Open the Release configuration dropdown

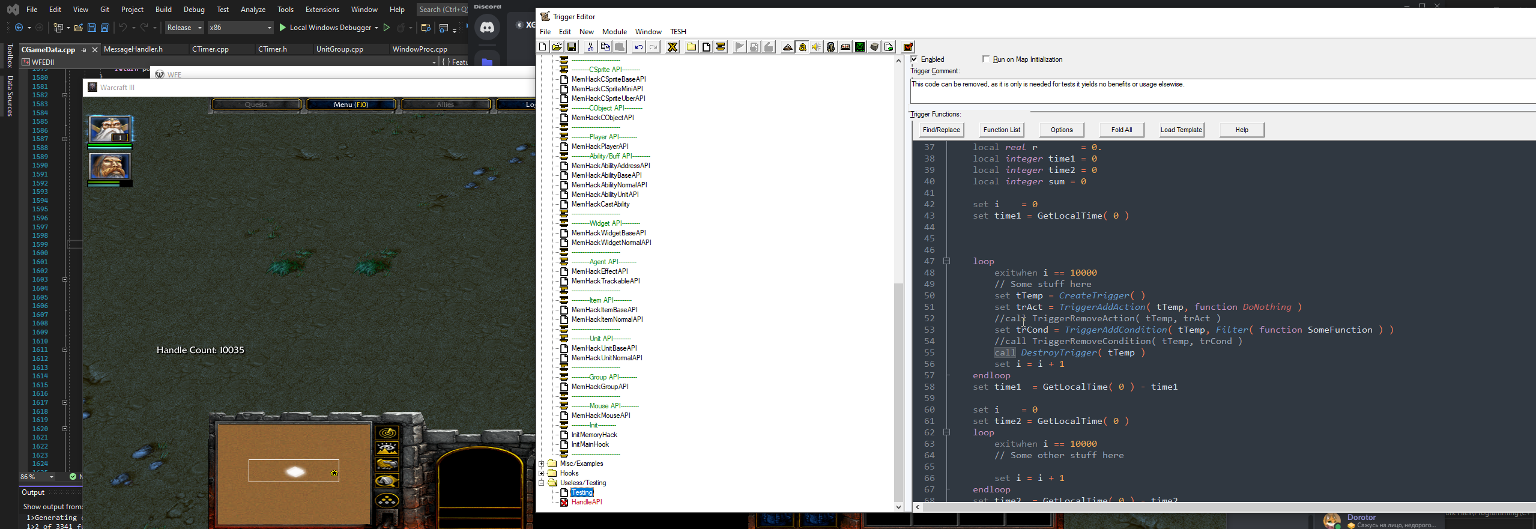click(x=184, y=28)
